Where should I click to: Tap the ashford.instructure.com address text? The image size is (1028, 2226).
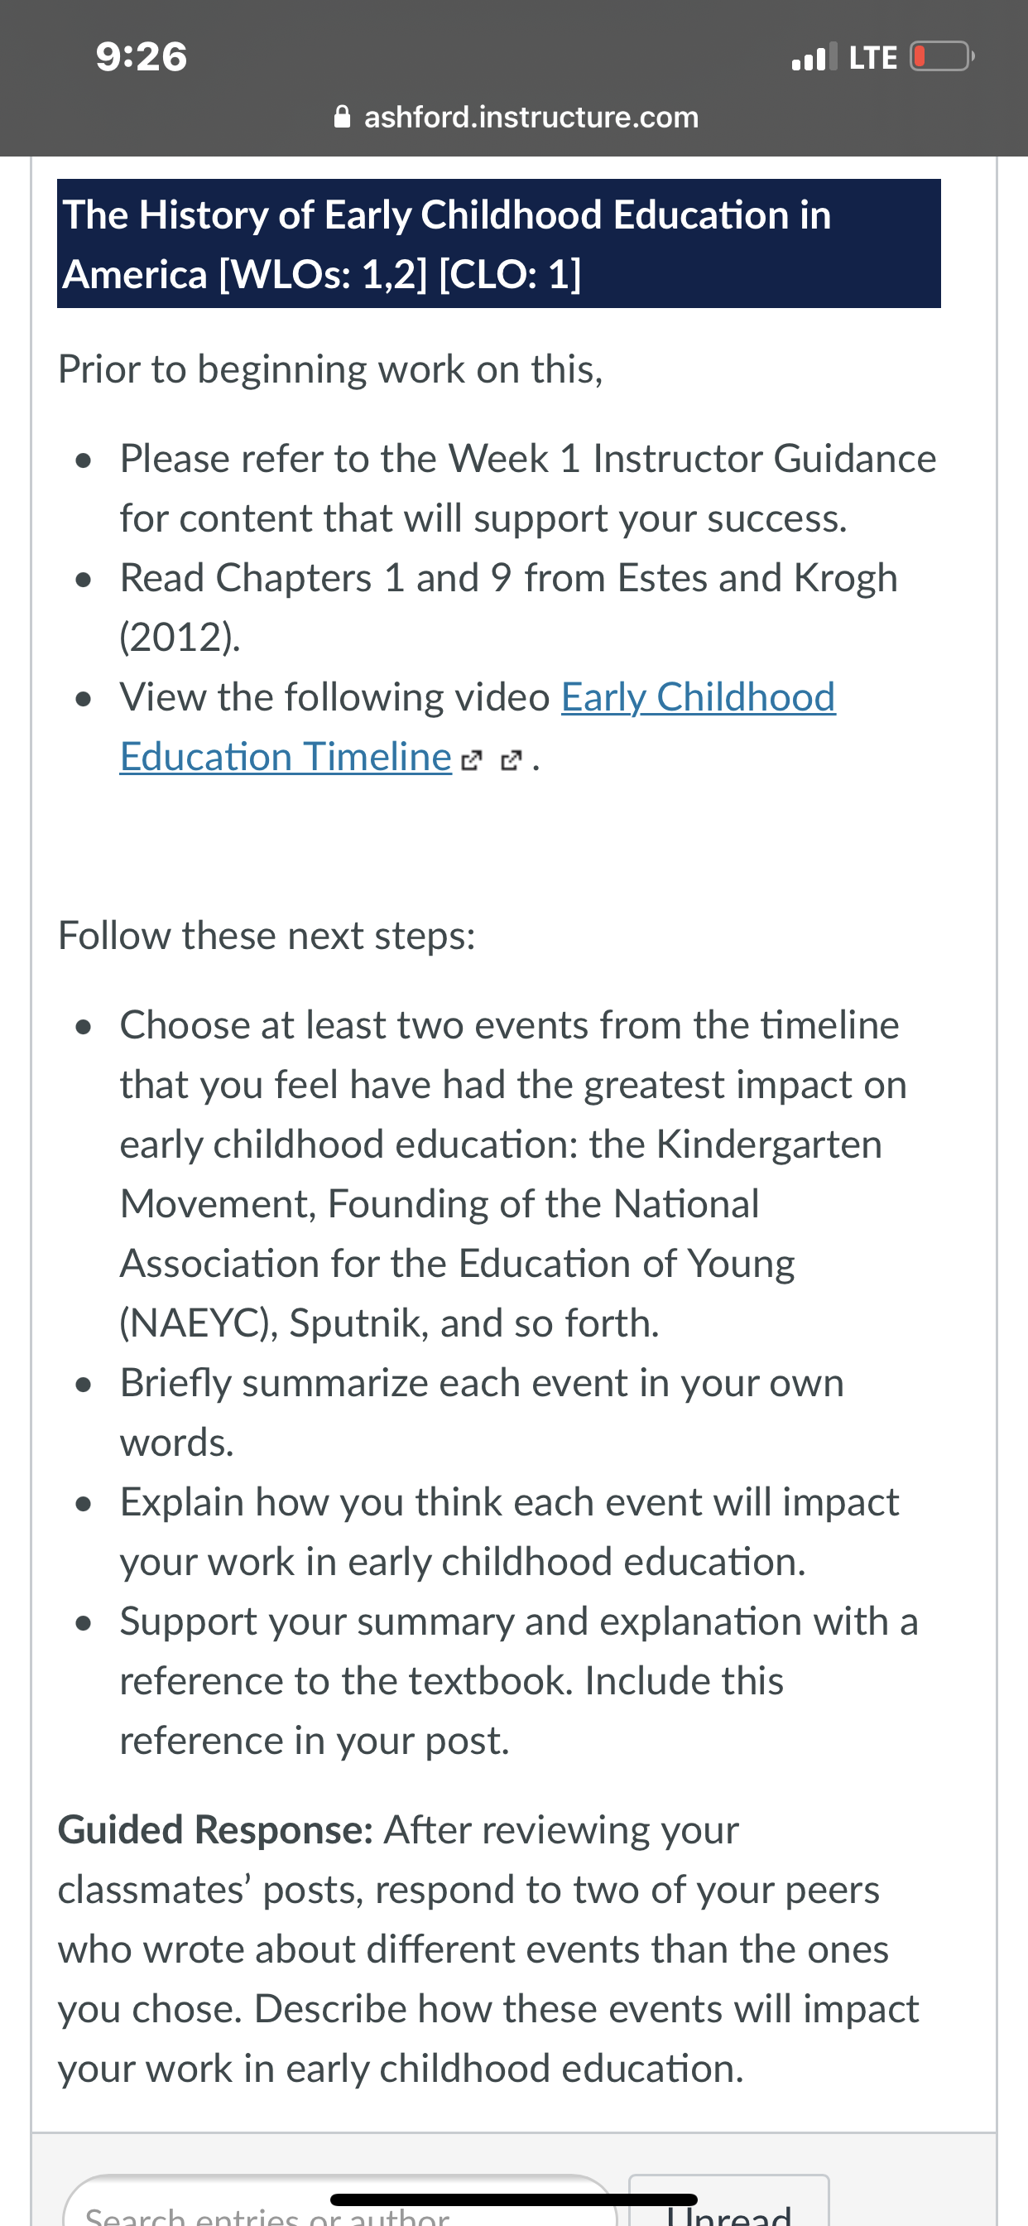point(531,117)
